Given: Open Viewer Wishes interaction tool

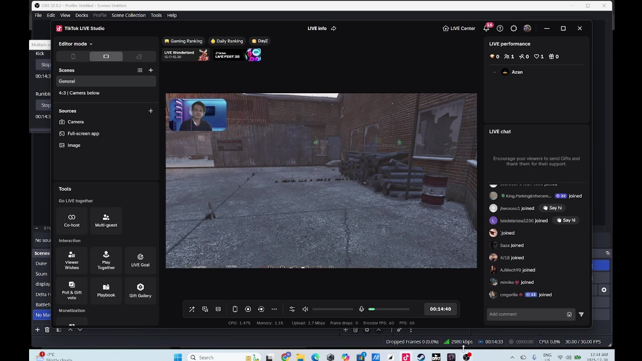Looking at the screenshot, I should tap(72, 260).
